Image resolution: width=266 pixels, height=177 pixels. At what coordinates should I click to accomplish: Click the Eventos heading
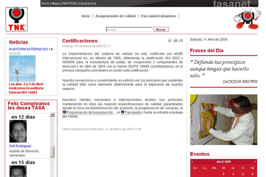pyautogui.click(x=200, y=154)
